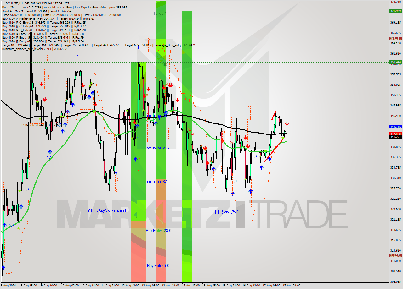
Task: Select red 365.181 price tag
Action: [x=395, y=39]
